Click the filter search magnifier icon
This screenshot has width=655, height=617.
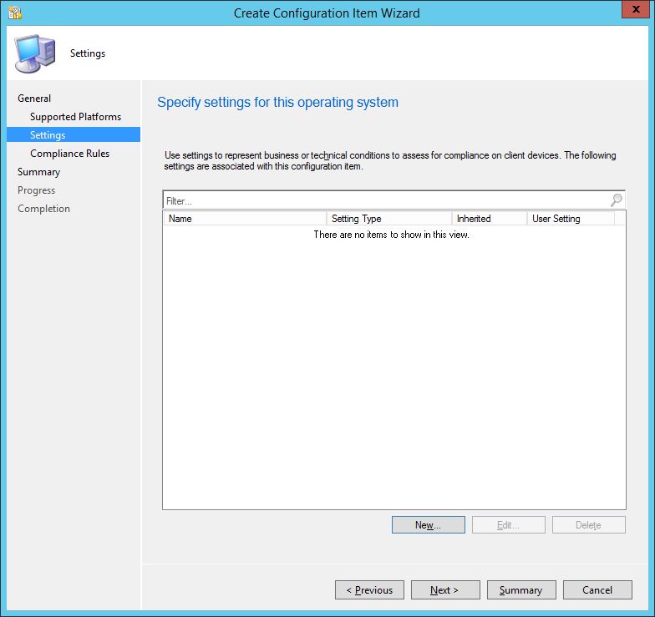617,200
